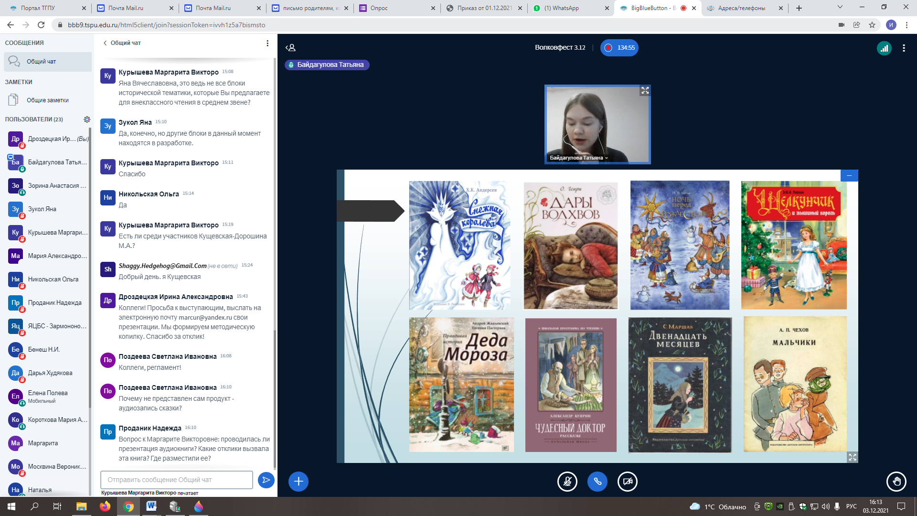Open the Байдагулова Татьяна webcam name dropdown

(579, 158)
